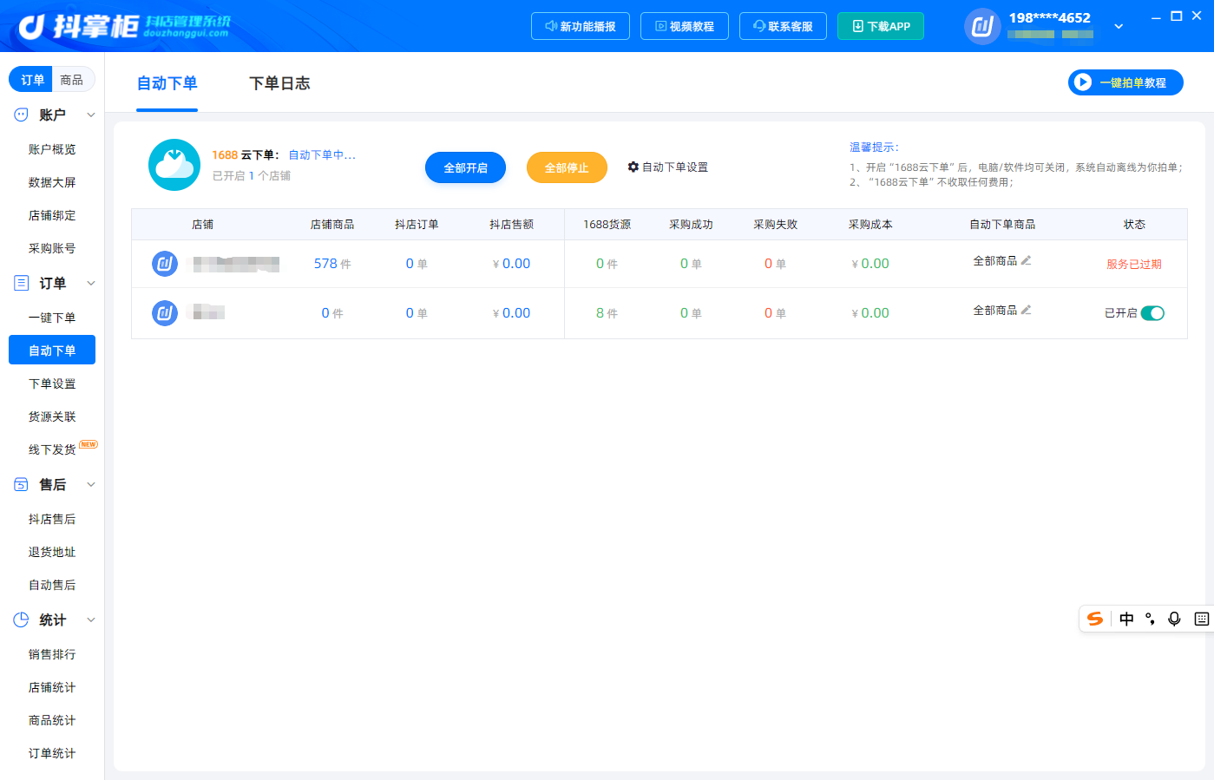Click the 1688 cloud order icon

[174, 165]
